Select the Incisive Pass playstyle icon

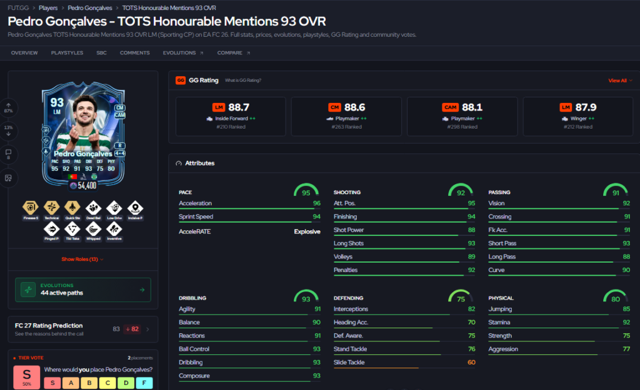tap(135, 208)
